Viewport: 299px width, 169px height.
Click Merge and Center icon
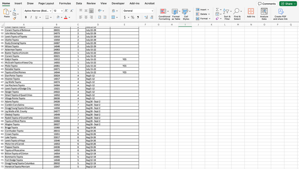pos(113,17)
